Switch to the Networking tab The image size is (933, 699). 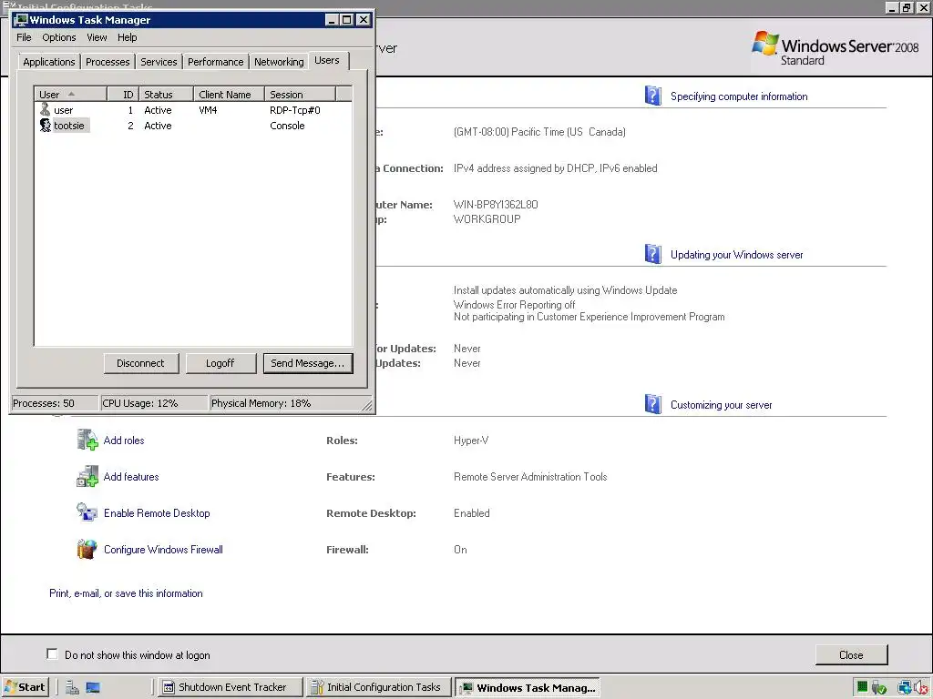pos(279,62)
